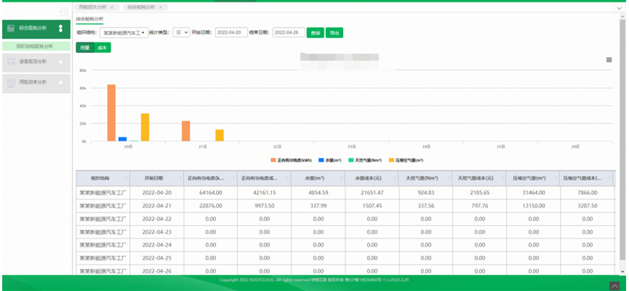Click the 综合能耗分析 sidebar chart icon
The image size is (629, 291).
click(11, 28)
